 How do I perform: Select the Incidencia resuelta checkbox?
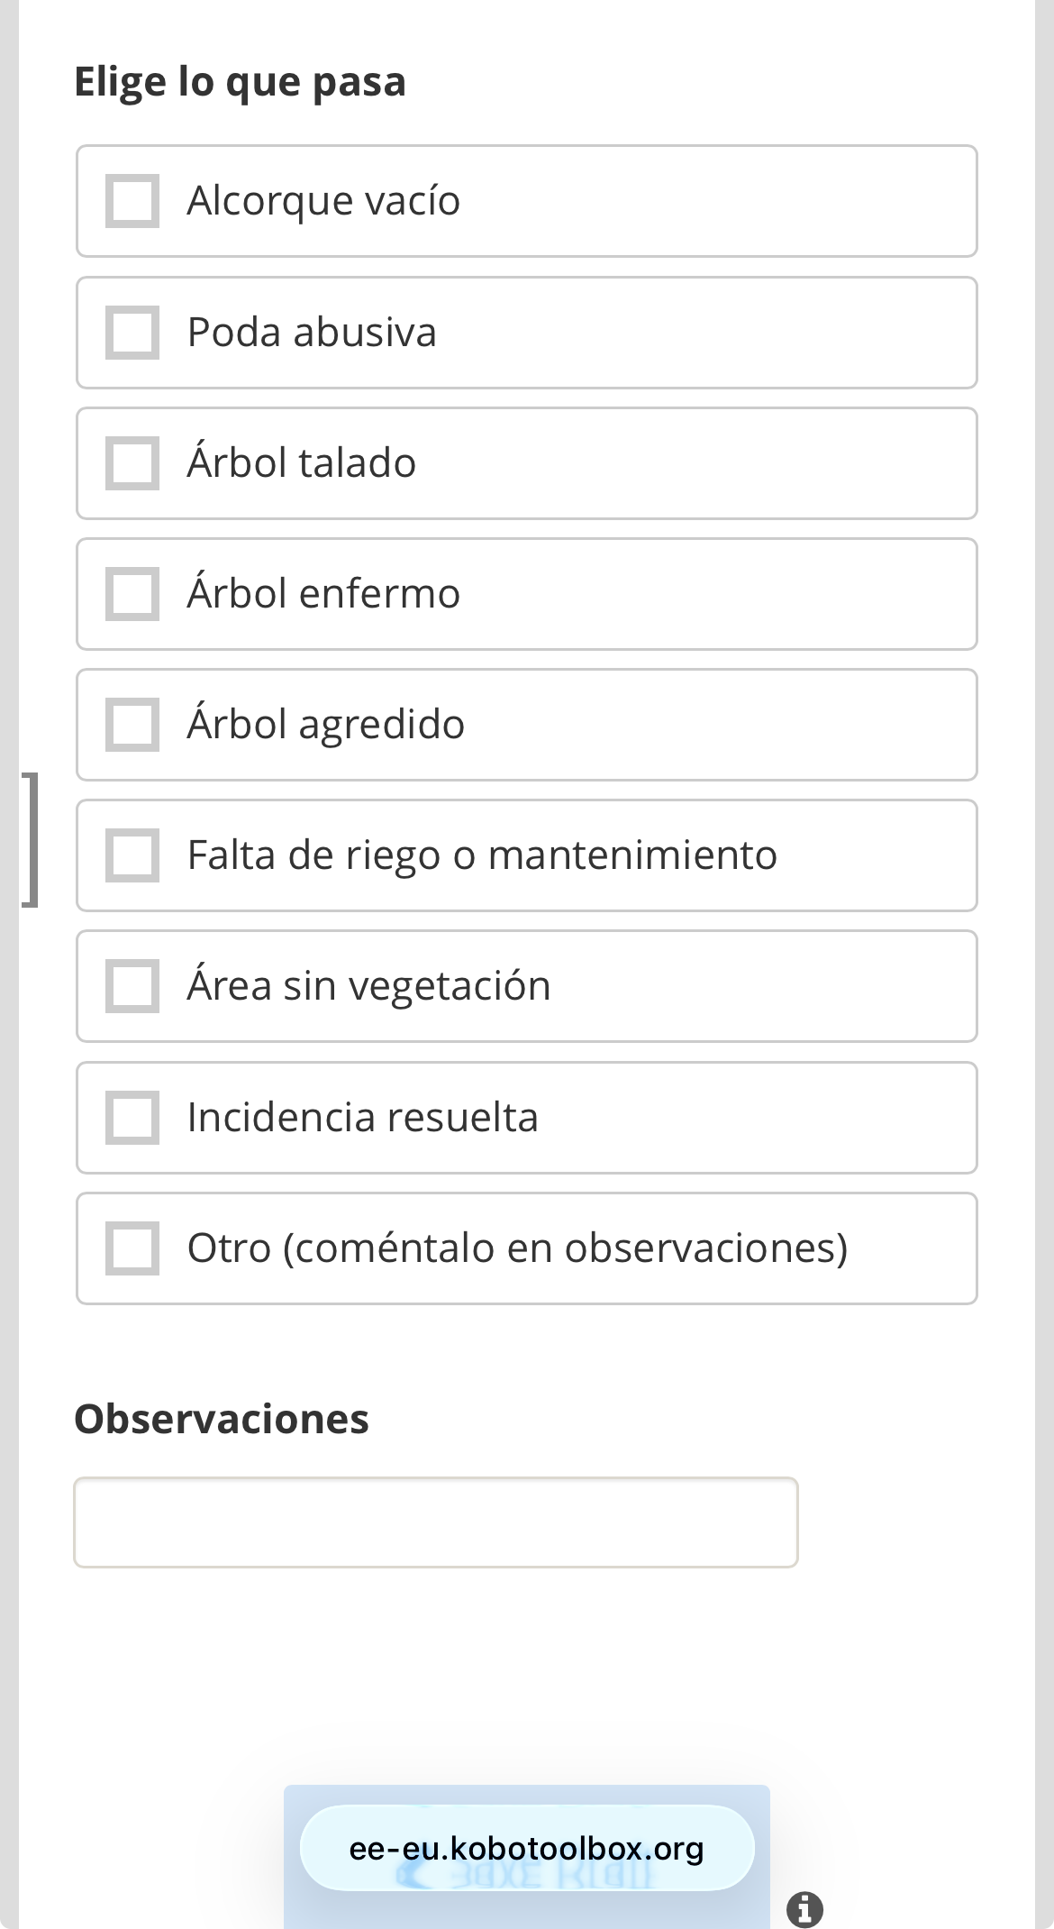[132, 1118]
